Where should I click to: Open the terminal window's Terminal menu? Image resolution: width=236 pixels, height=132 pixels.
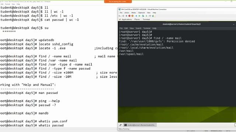[x=147, y=28]
